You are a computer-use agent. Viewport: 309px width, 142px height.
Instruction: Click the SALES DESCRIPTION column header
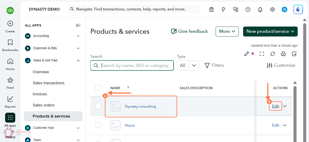pos(196,88)
